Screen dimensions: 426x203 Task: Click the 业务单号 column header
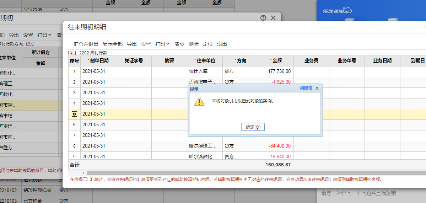pos(347,61)
